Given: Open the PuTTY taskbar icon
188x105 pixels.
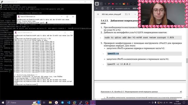Looking at the screenshot, I should point(81,102).
